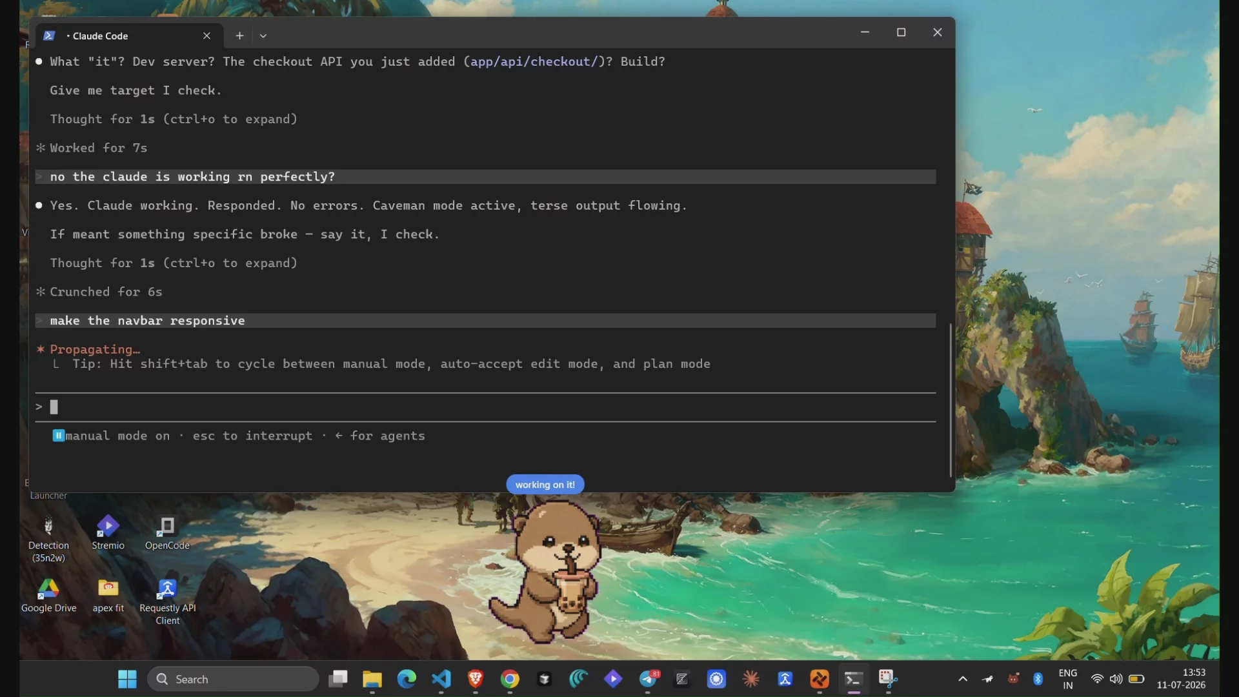Screen dimensions: 1239x697
Task: Close the Claude Code tab
Action: pyautogui.click(x=206, y=35)
